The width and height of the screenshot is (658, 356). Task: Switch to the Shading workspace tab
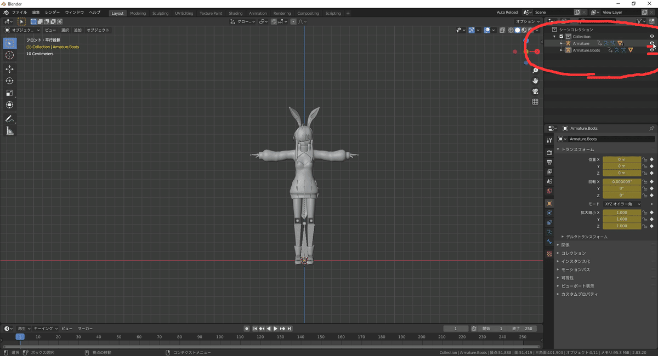pos(235,13)
